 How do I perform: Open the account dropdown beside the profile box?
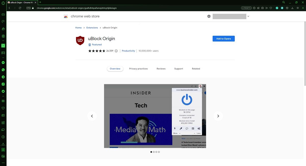(248, 16)
